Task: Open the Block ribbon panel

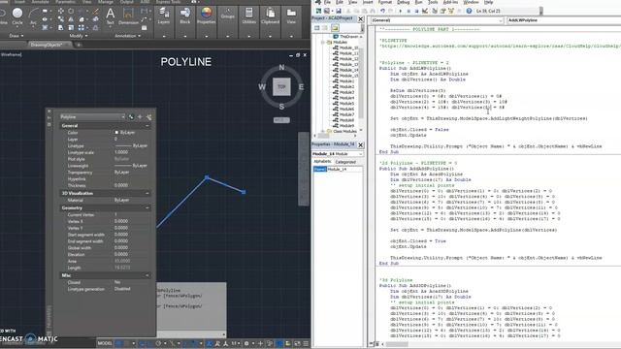Action: tap(185, 16)
